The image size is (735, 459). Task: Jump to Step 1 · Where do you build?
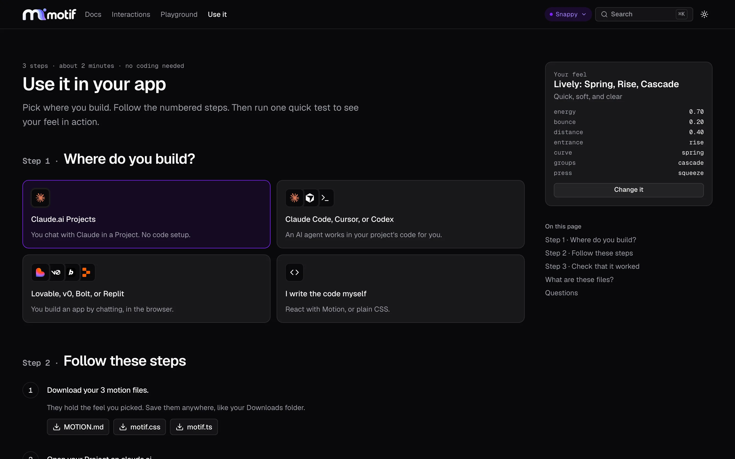pos(590,240)
